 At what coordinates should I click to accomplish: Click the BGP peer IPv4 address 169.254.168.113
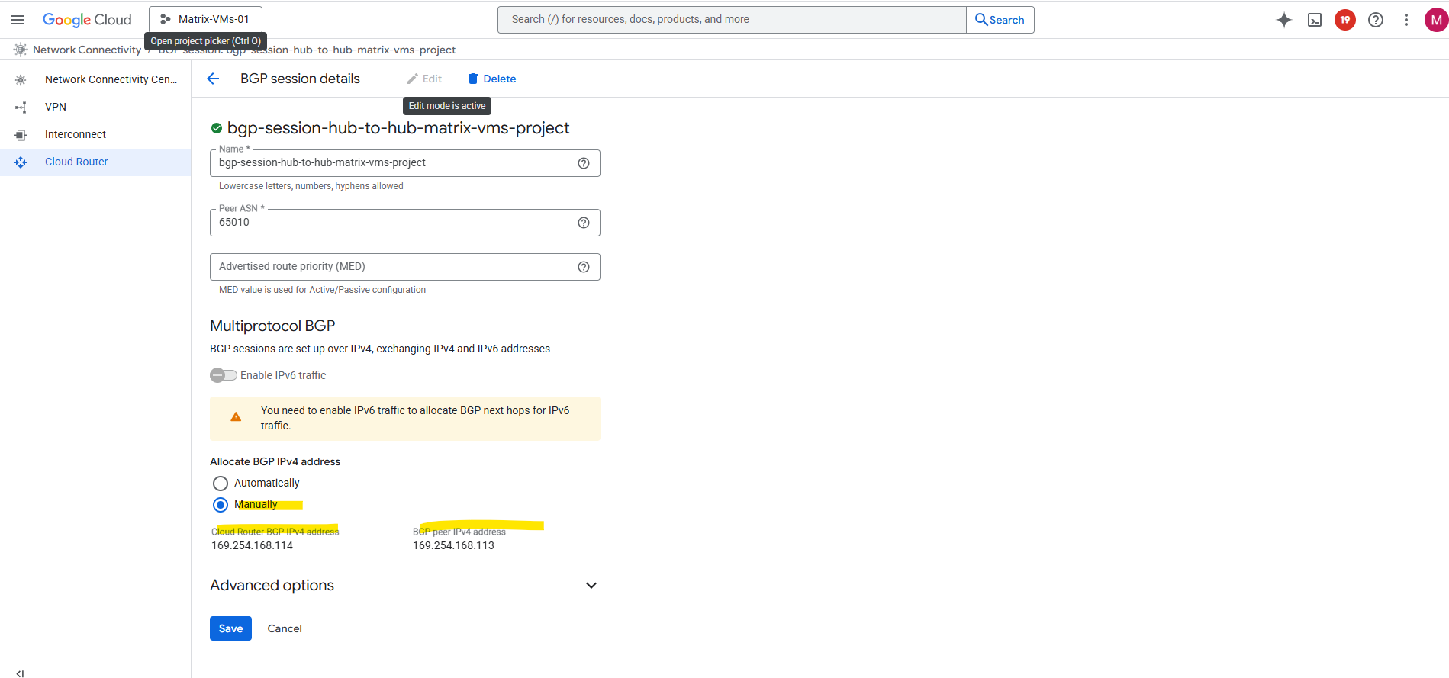tap(453, 545)
